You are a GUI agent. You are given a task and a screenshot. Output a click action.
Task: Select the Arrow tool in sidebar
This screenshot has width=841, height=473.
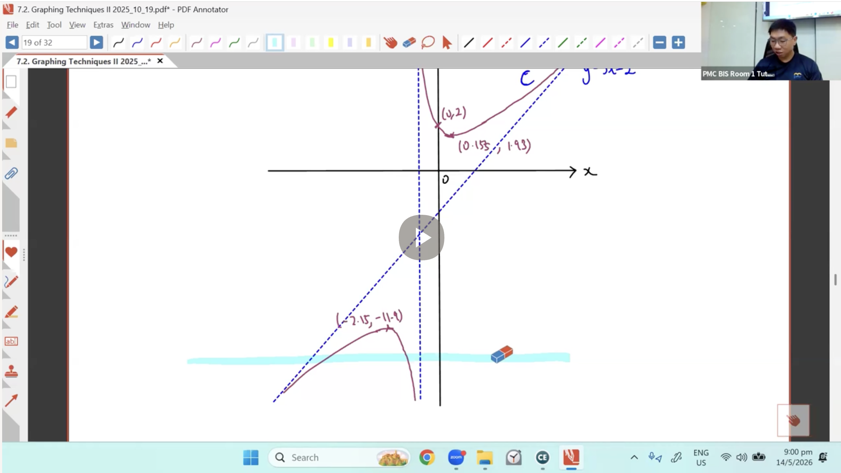point(11,401)
